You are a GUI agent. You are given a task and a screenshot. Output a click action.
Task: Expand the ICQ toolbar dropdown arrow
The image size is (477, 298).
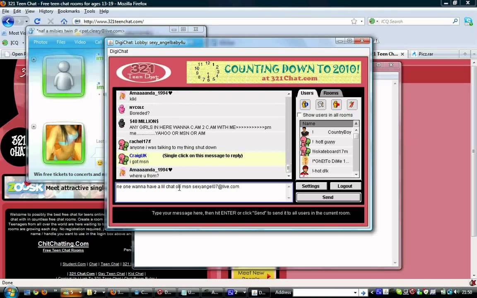pos(23,43)
